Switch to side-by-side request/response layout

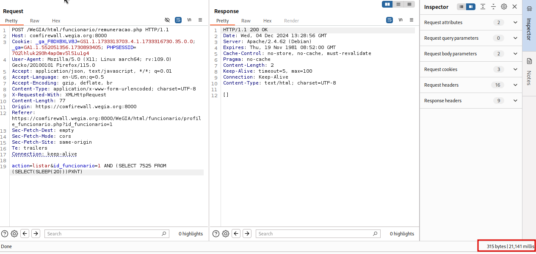[387, 4]
